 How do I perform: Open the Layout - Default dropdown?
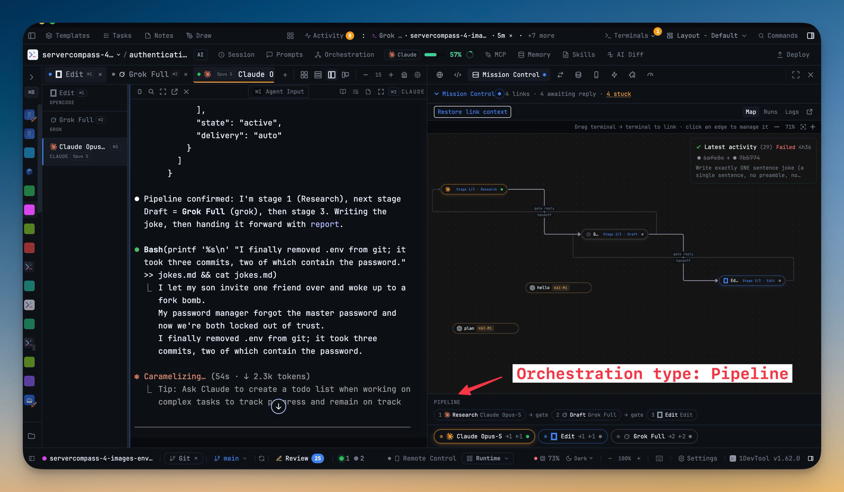(x=707, y=35)
